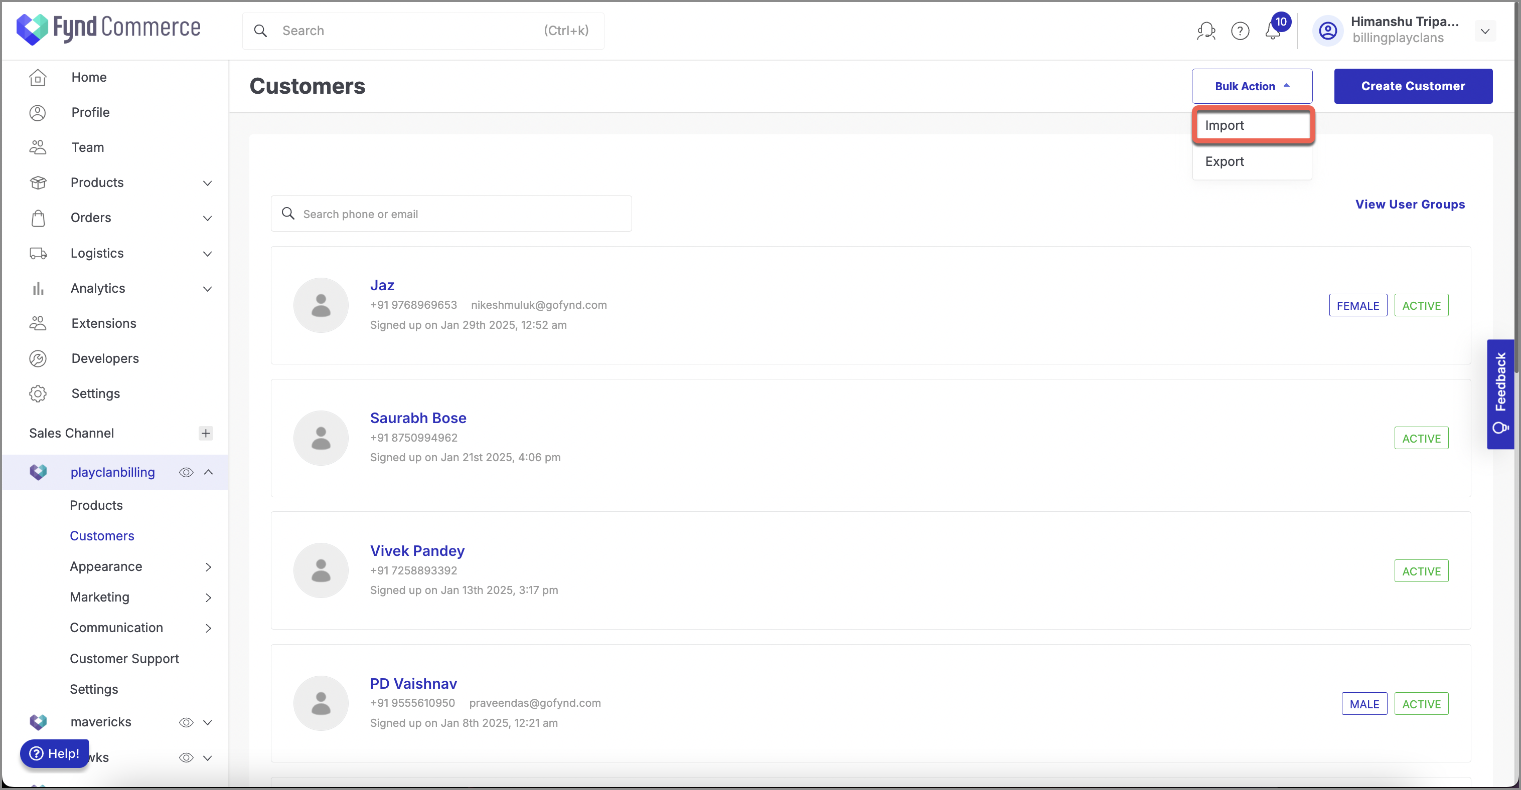This screenshot has width=1521, height=790.
Task: Open the help question mark icon
Action: pos(1240,31)
